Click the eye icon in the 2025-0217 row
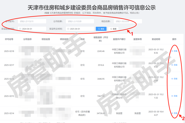This screenshot has height=123, width=185. point(172,65)
